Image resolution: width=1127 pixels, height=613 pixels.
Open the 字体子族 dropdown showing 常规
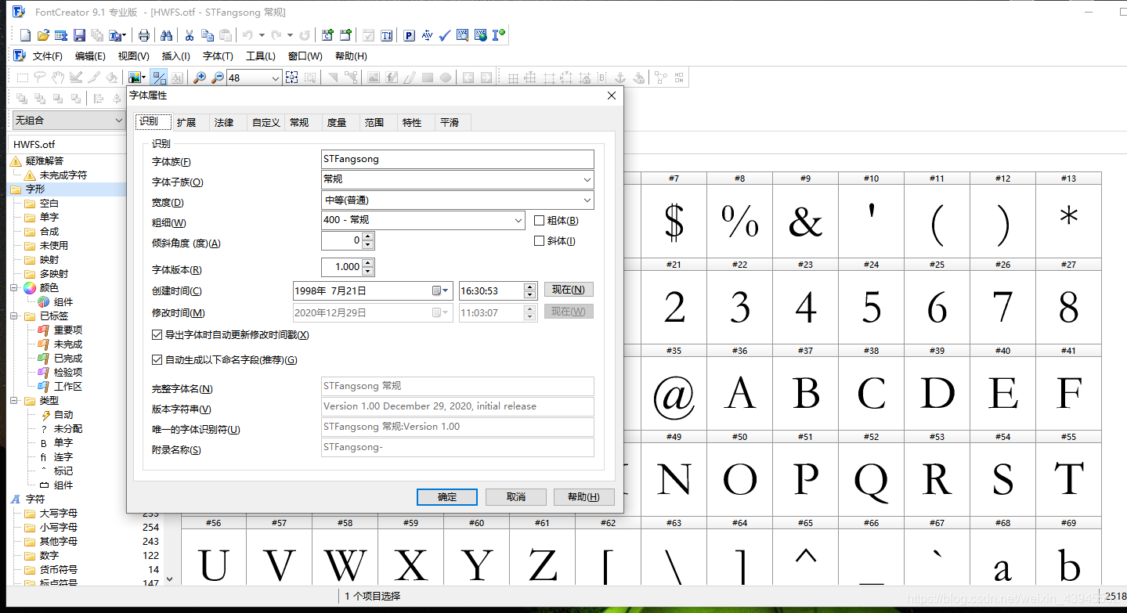[457, 179]
